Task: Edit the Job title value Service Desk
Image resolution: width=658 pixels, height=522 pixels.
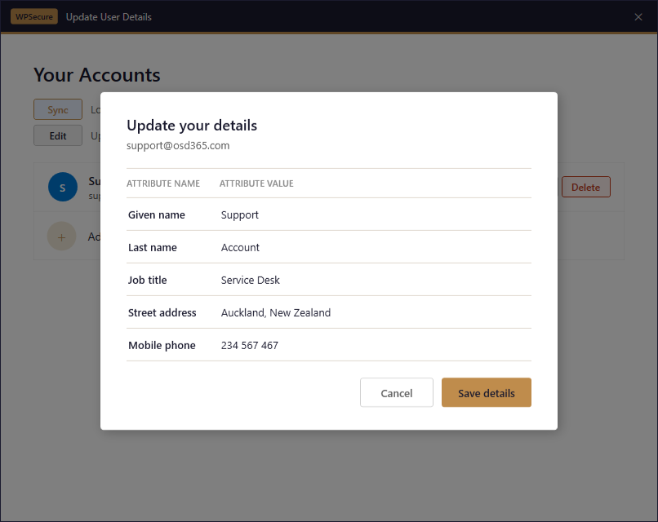Action: coord(251,280)
